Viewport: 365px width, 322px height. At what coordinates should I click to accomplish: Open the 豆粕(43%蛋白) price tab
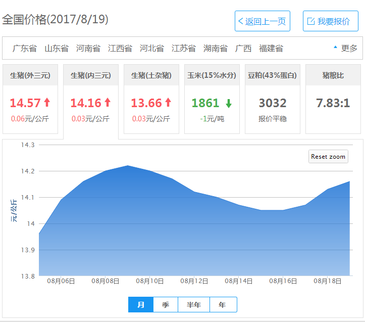click(x=273, y=75)
